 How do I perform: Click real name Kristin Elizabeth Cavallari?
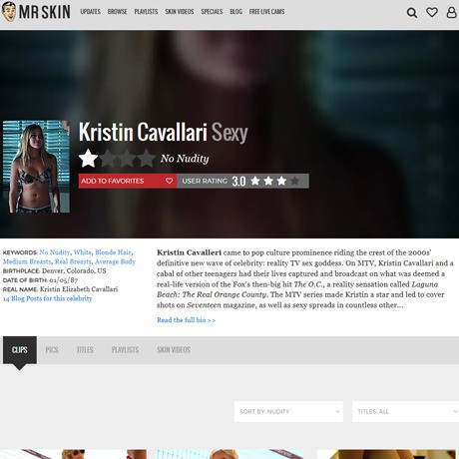click(79, 289)
